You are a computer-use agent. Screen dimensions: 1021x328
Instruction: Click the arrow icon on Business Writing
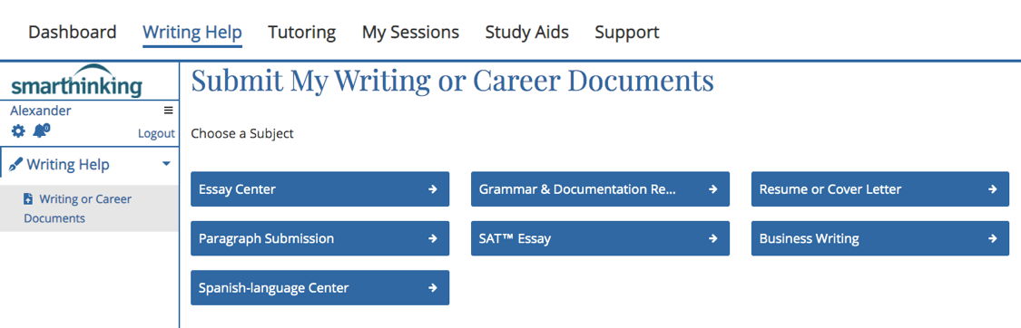point(992,238)
